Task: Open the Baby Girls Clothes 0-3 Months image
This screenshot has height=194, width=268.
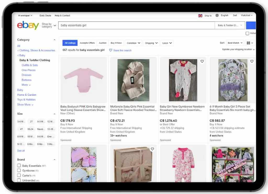Action: point(233,164)
